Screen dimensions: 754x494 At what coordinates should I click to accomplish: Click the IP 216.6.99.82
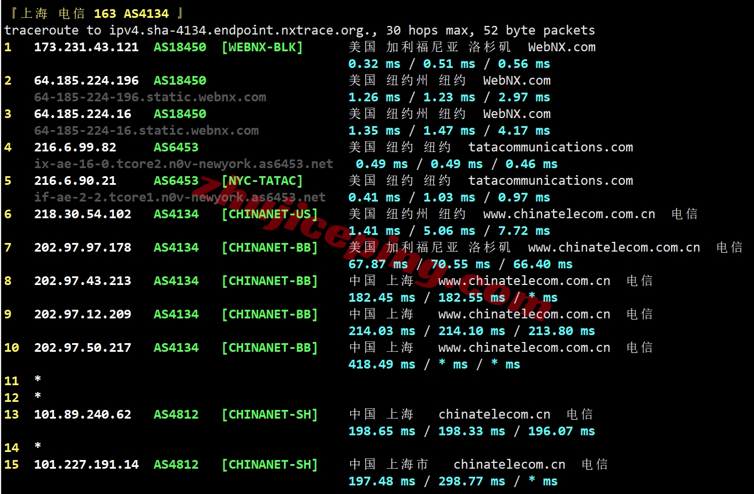pyautogui.click(x=75, y=147)
